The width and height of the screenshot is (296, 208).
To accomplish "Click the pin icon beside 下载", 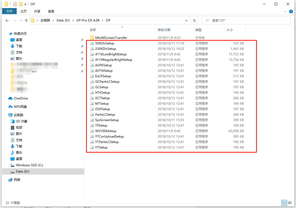I will (82, 46).
